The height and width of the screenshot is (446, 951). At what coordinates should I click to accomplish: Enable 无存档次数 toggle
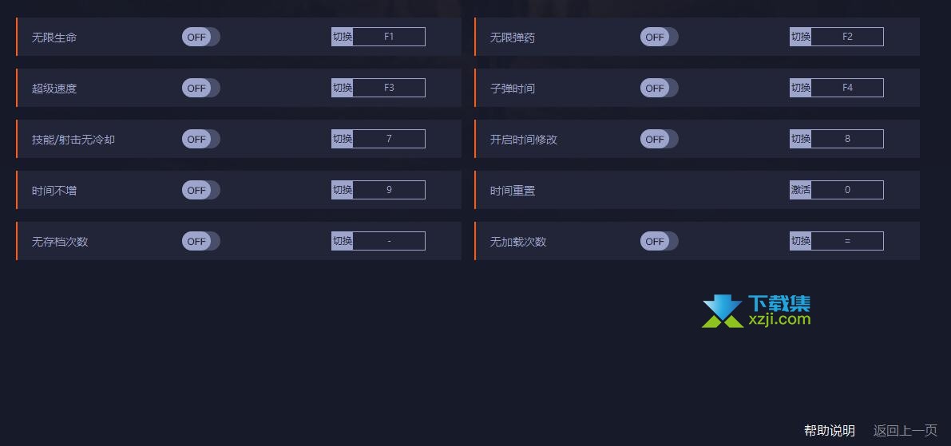pos(200,241)
